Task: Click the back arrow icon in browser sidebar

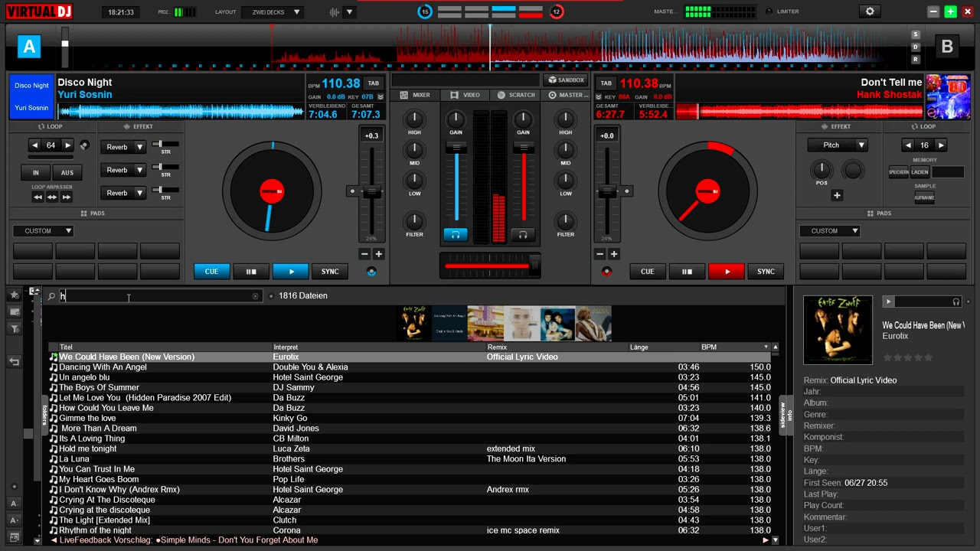Action: 15,361
